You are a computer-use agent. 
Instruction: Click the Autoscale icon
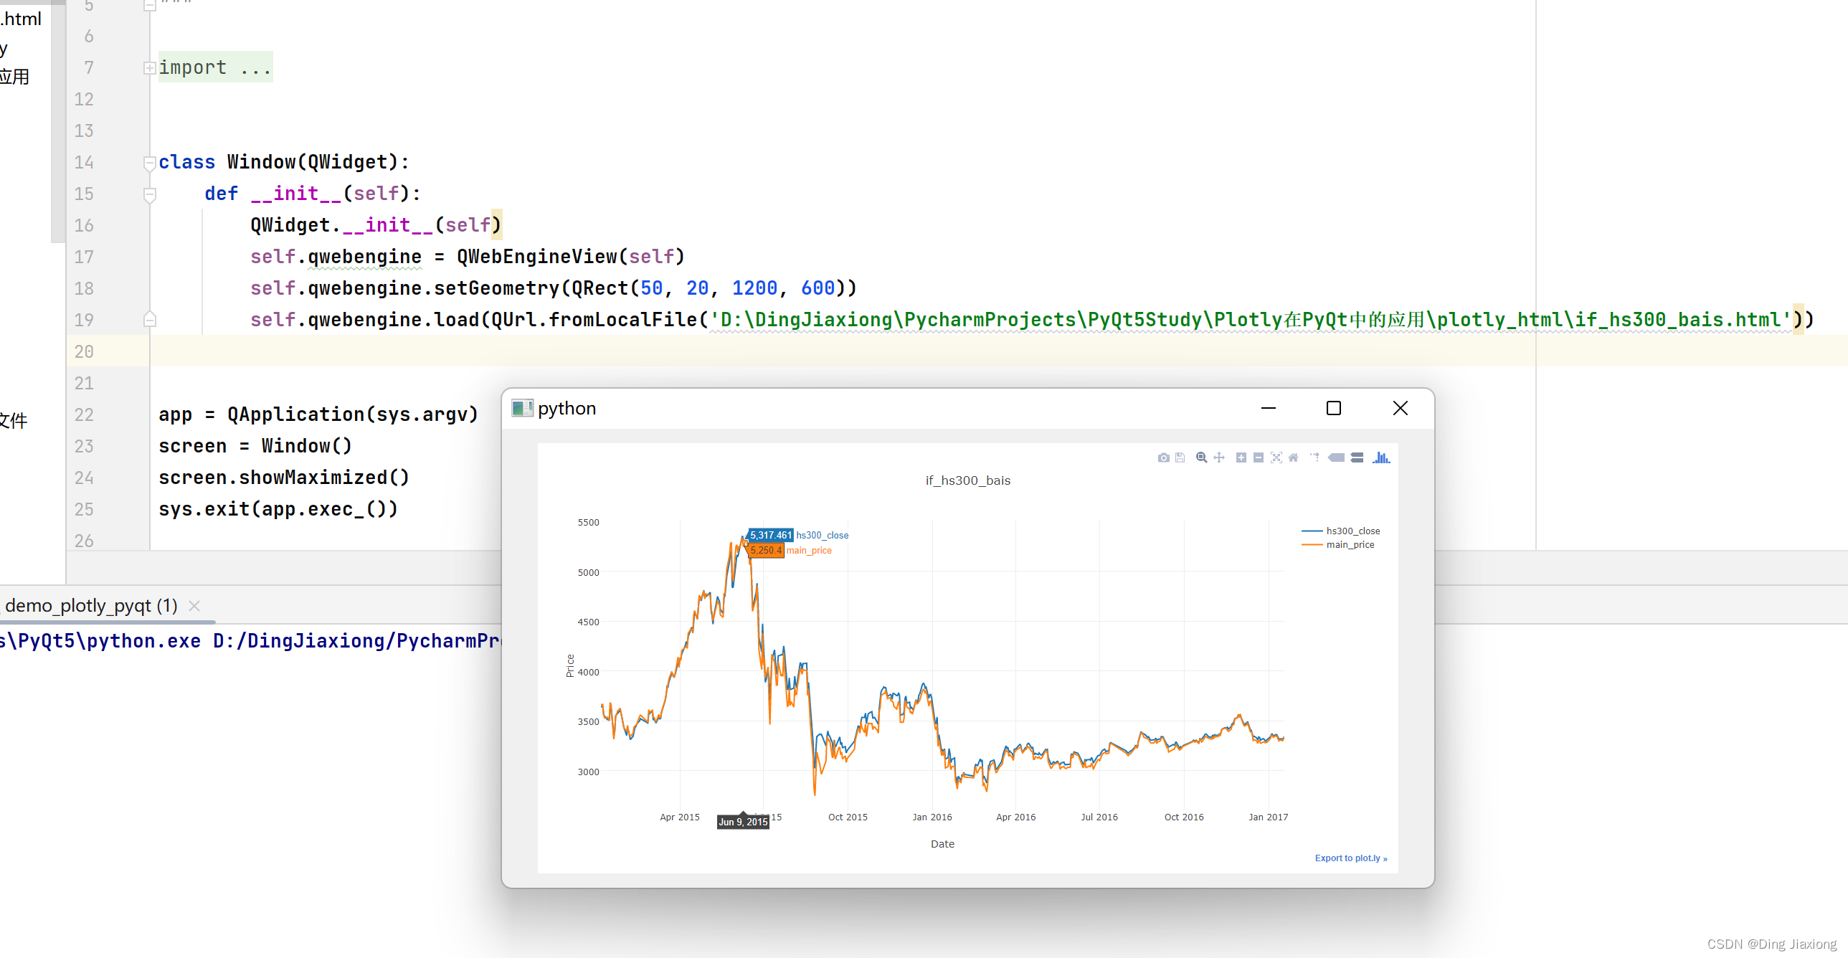click(x=1277, y=457)
